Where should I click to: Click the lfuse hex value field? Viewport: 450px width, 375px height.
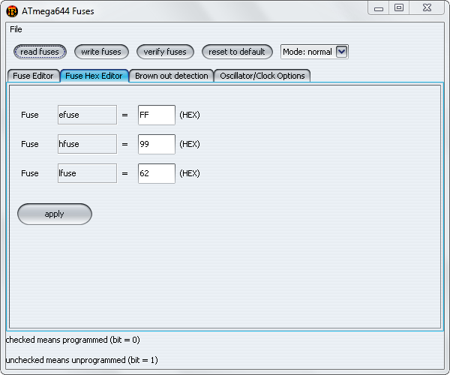(x=157, y=173)
